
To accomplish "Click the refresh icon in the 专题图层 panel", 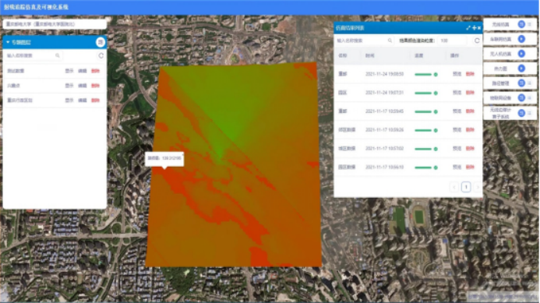I will tap(101, 55).
